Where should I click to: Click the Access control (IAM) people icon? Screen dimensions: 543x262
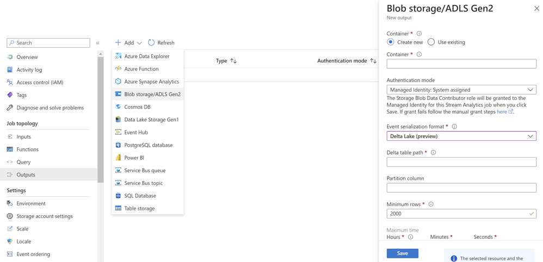click(10, 83)
